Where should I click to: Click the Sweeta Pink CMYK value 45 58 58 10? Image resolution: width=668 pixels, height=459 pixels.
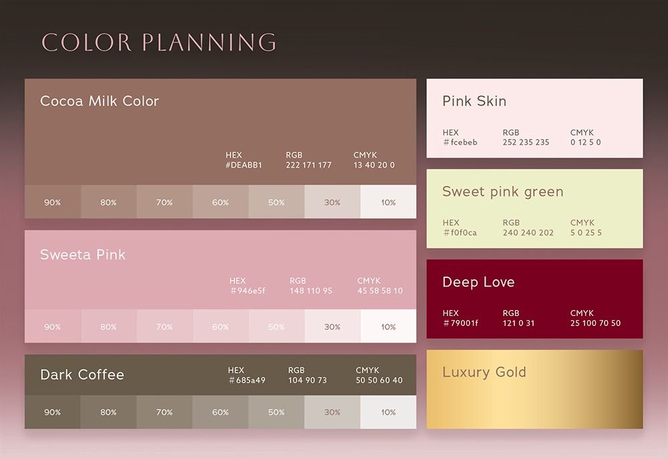(x=379, y=291)
